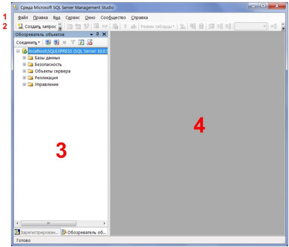Click the folder icon next to Объекты сервера
The image size is (289, 247).
click(30, 71)
